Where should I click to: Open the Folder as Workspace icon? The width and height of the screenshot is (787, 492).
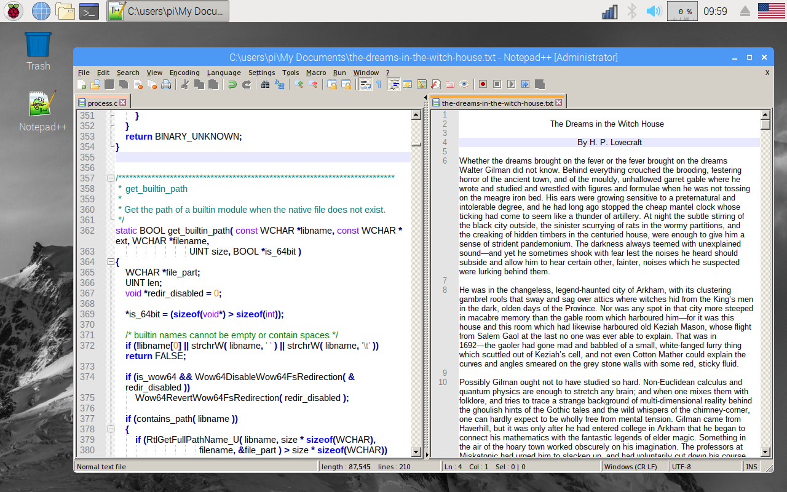tap(450, 84)
